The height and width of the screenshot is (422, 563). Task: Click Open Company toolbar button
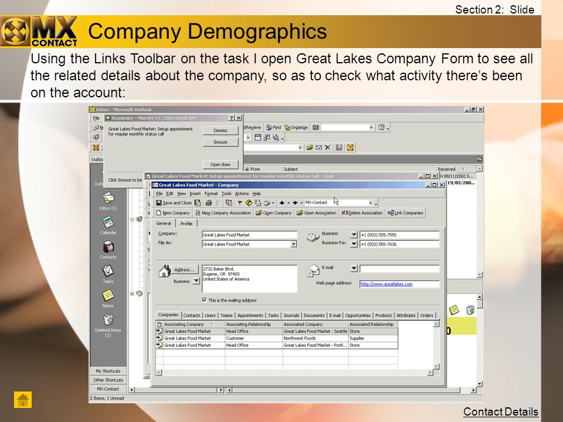(x=274, y=213)
